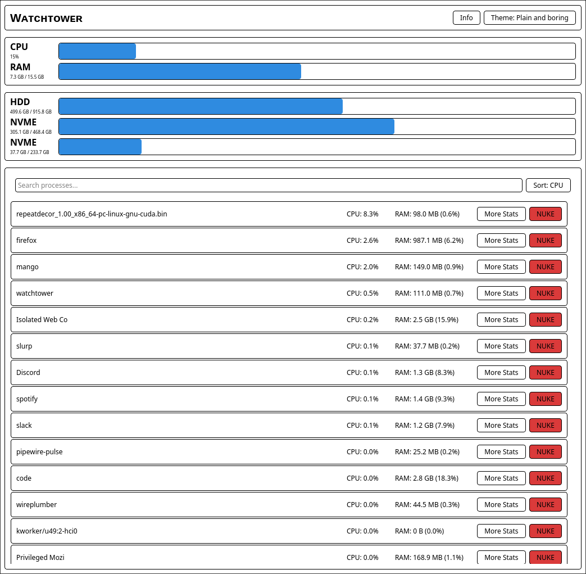Nuke the firefox process
This screenshot has width=586, height=574.
click(x=545, y=241)
